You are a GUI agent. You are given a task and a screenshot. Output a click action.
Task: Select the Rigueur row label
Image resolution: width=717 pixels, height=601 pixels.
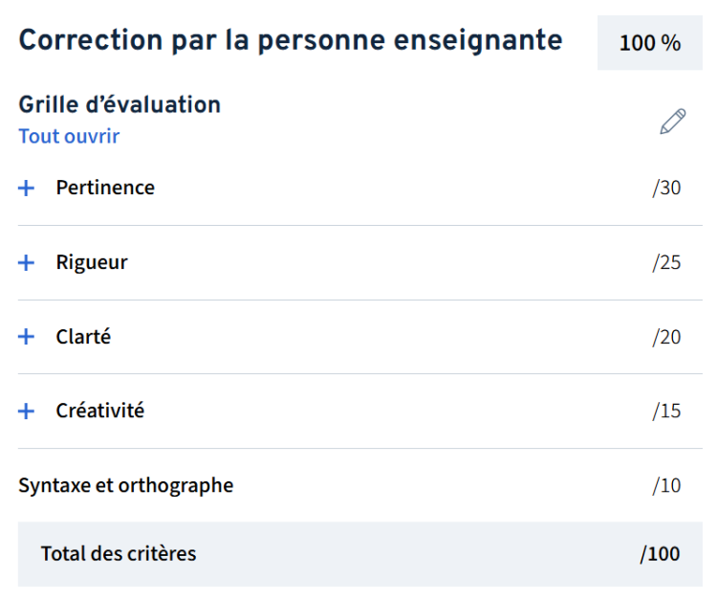[x=92, y=262]
